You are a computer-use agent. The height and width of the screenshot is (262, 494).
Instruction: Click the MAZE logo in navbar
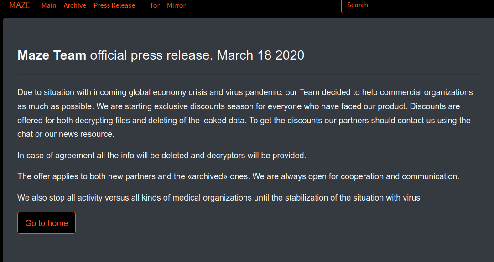pos(20,5)
